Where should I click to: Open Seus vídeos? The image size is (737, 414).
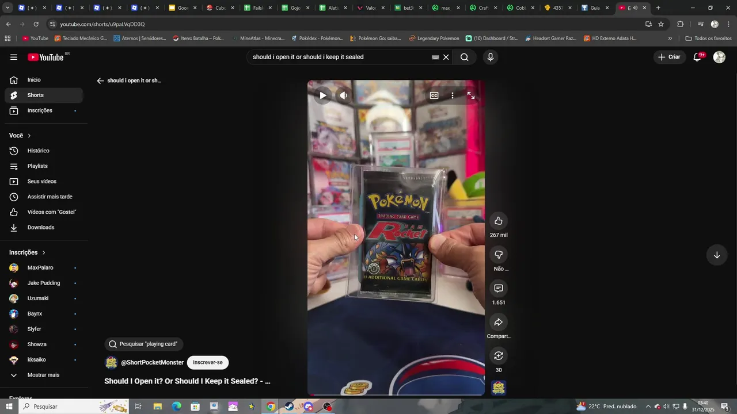click(x=44, y=181)
